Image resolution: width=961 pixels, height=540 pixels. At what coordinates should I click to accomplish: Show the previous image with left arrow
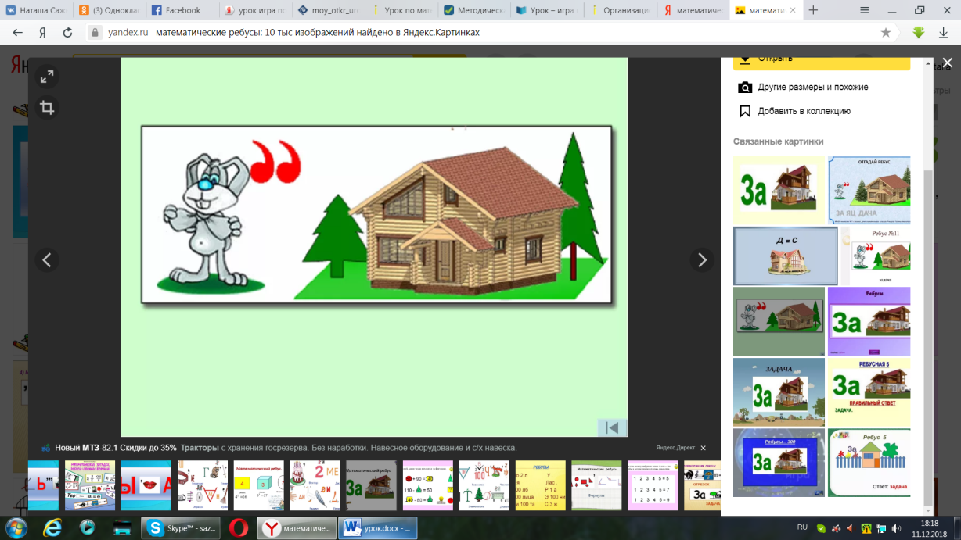(x=47, y=259)
